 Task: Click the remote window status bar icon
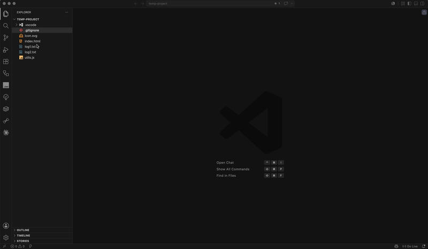pos(4,246)
